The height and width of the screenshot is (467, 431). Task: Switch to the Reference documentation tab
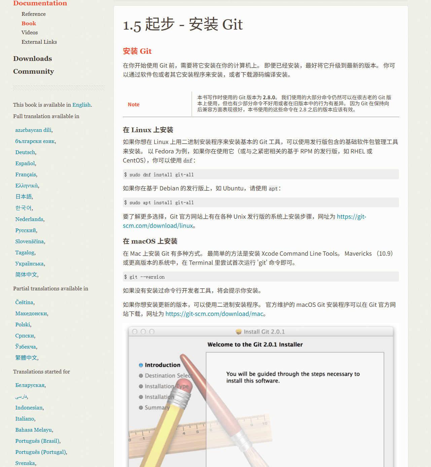tap(34, 14)
